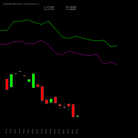Click the red candle for 27 Nov

[55, 100]
